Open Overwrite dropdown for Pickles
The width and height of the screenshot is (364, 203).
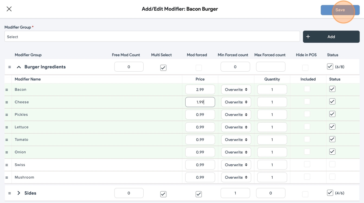click(x=236, y=115)
